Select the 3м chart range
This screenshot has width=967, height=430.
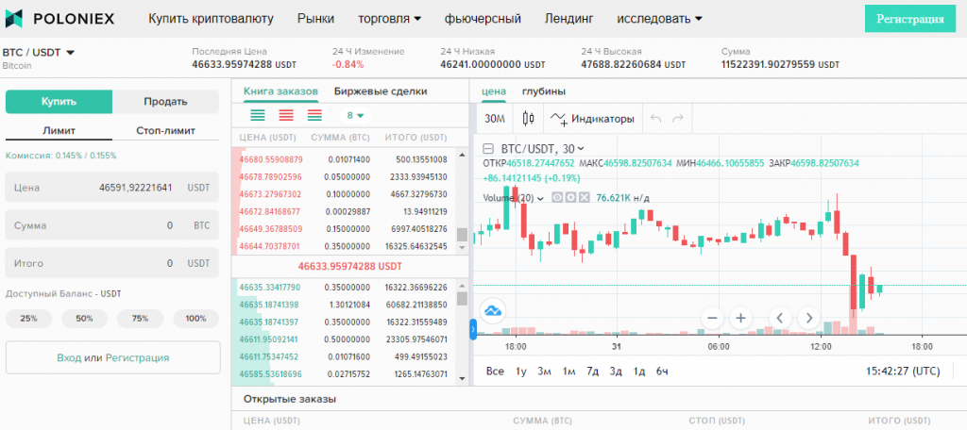coord(544,371)
